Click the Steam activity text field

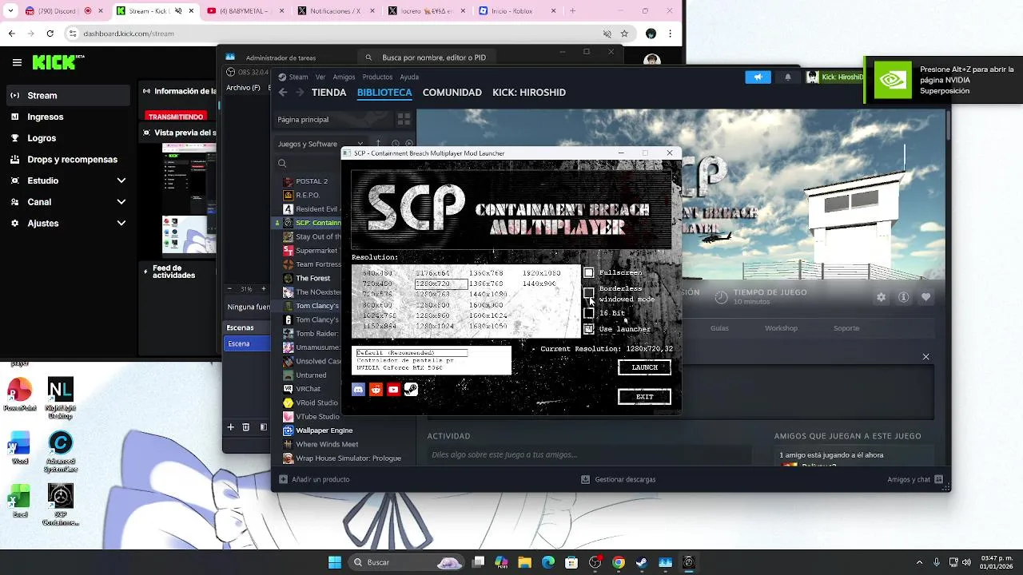pos(589,454)
